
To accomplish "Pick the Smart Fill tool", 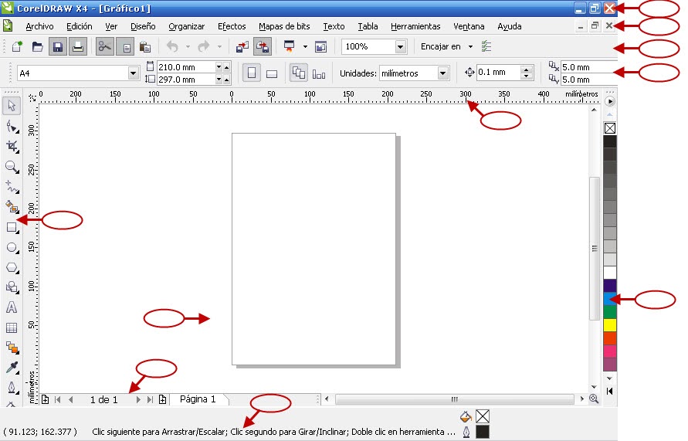I will [12, 207].
